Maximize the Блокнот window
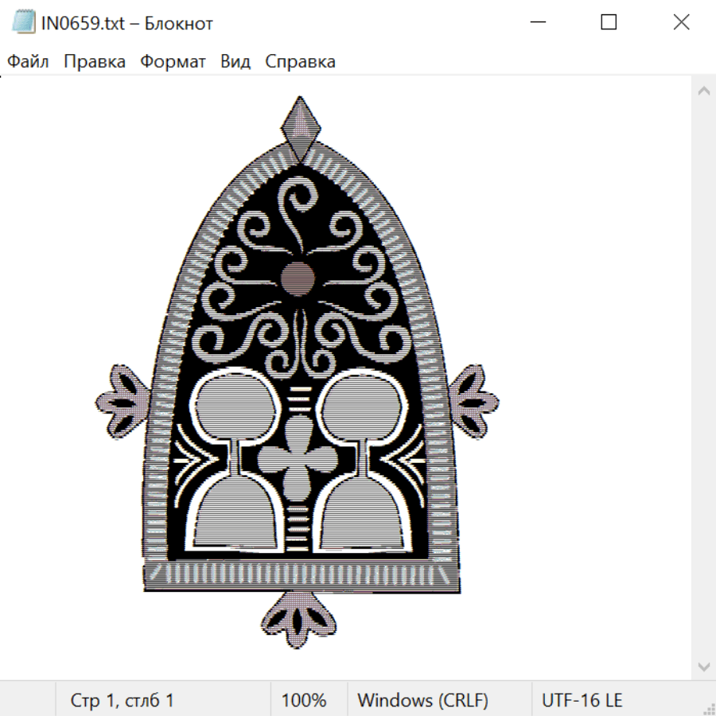The image size is (716, 716). 609,23
